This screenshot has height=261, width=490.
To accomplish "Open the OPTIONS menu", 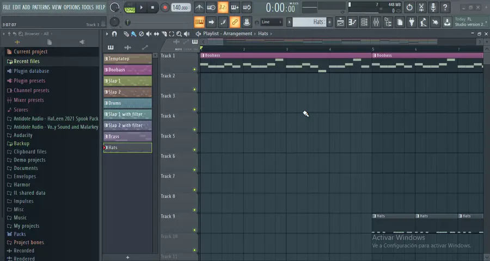I will coord(71,7).
